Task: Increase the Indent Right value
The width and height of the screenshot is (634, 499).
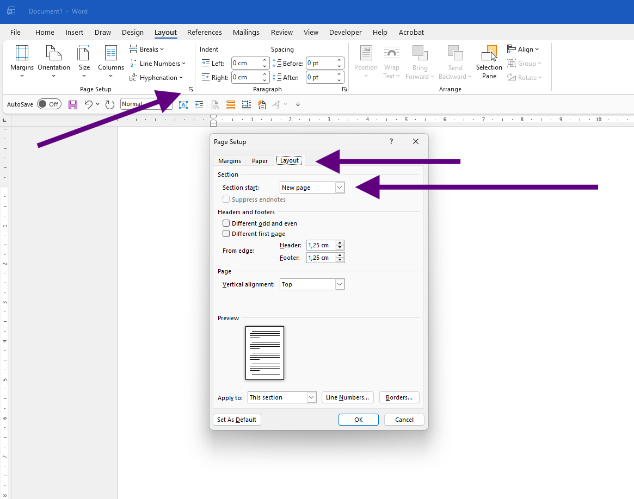Action: [x=265, y=74]
